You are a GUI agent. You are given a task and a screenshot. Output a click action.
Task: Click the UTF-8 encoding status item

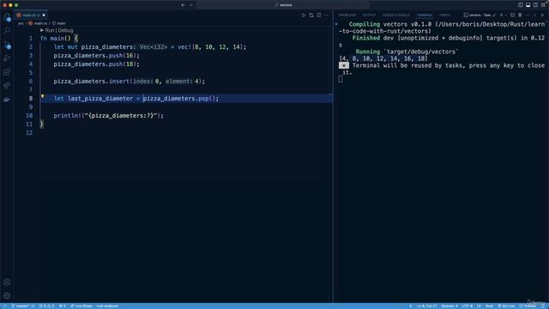point(467,306)
